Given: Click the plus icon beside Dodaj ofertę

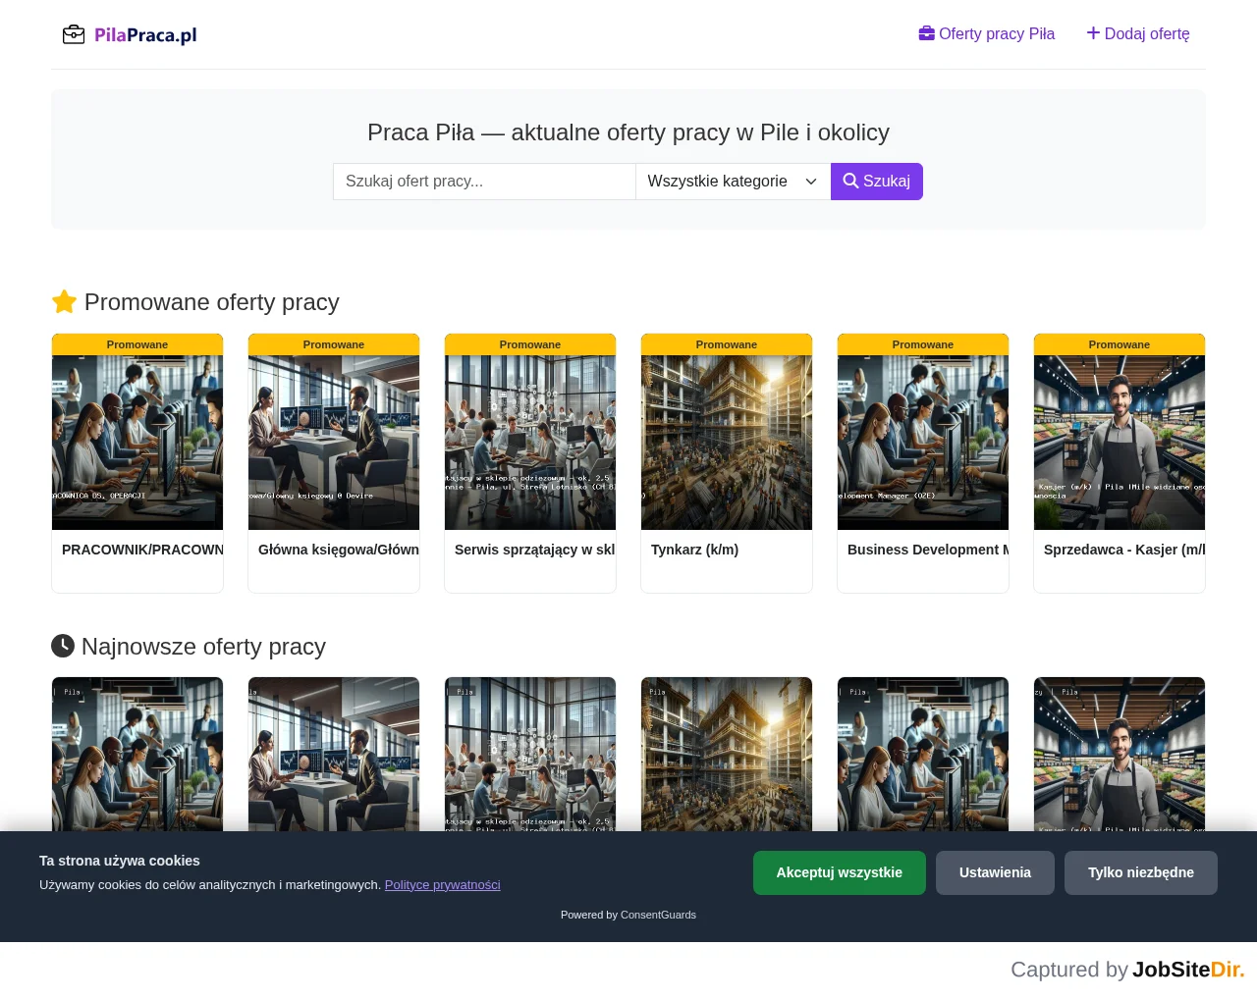Looking at the screenshot, I should click(1093, 33).
